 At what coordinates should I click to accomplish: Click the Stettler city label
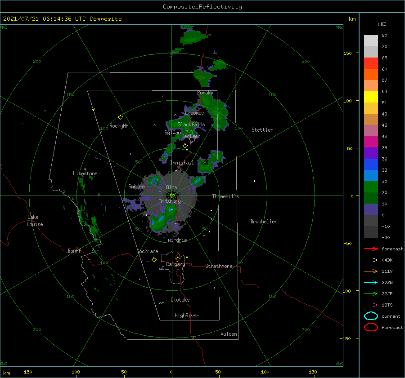pyautogui.click(x=262, y=130)
